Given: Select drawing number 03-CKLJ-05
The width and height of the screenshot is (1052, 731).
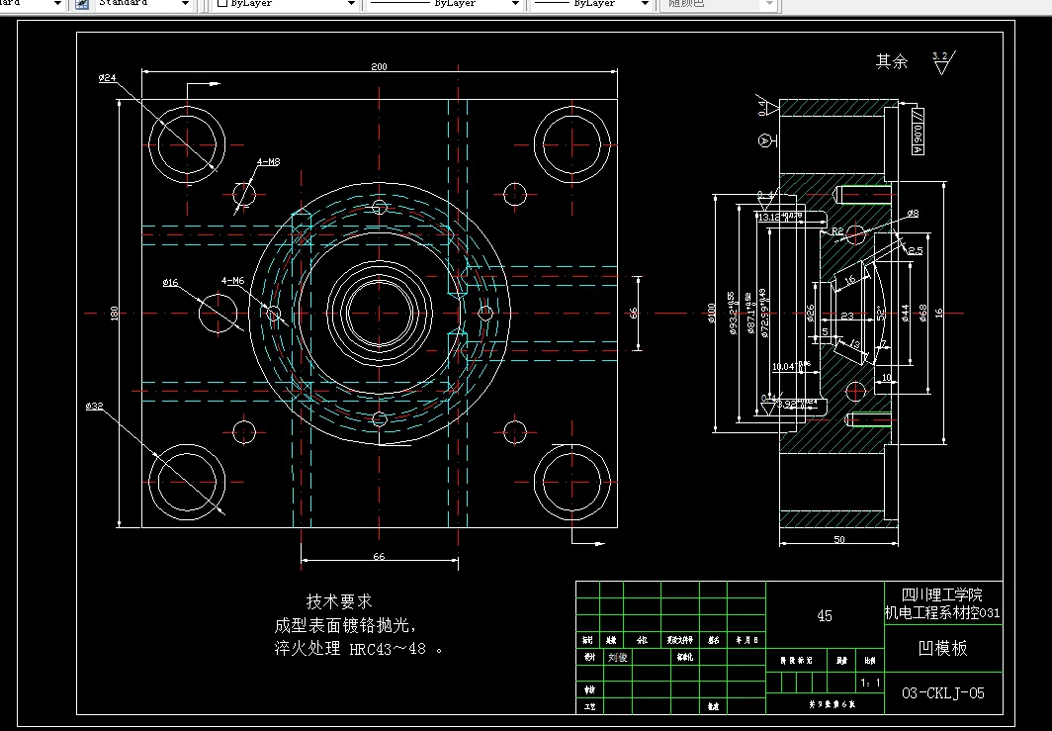Looking at the screenshot, I should [x=942, y=693].
